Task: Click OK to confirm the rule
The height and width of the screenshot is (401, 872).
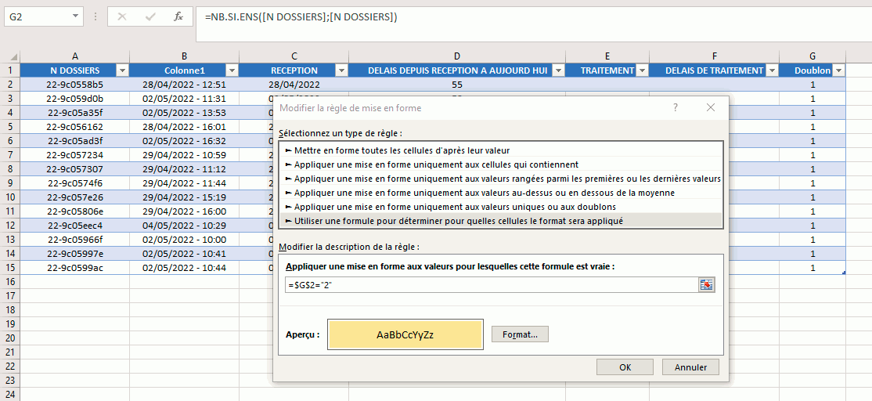Action: pos(625,367)
